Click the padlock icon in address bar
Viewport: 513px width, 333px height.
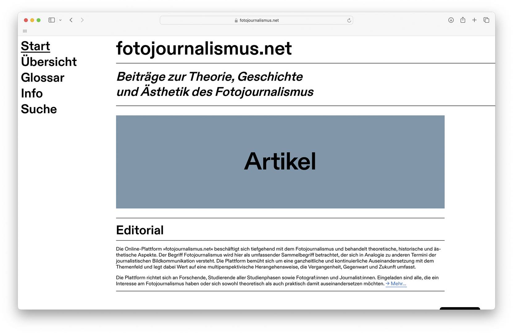(236, 20)
